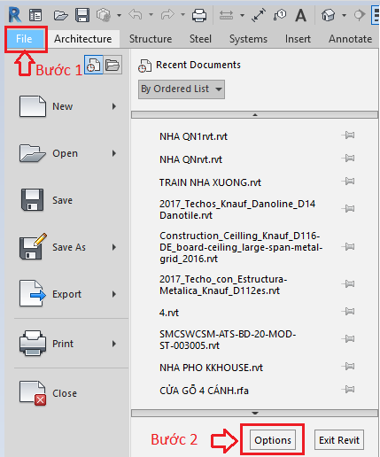Toggle pin for TRAIN NHA XUONG.rvt
The image size is (380, 457).
[348, 181]
